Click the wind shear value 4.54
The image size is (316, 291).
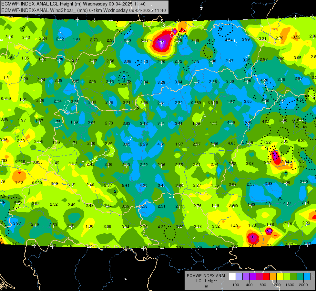coord(229,40)
